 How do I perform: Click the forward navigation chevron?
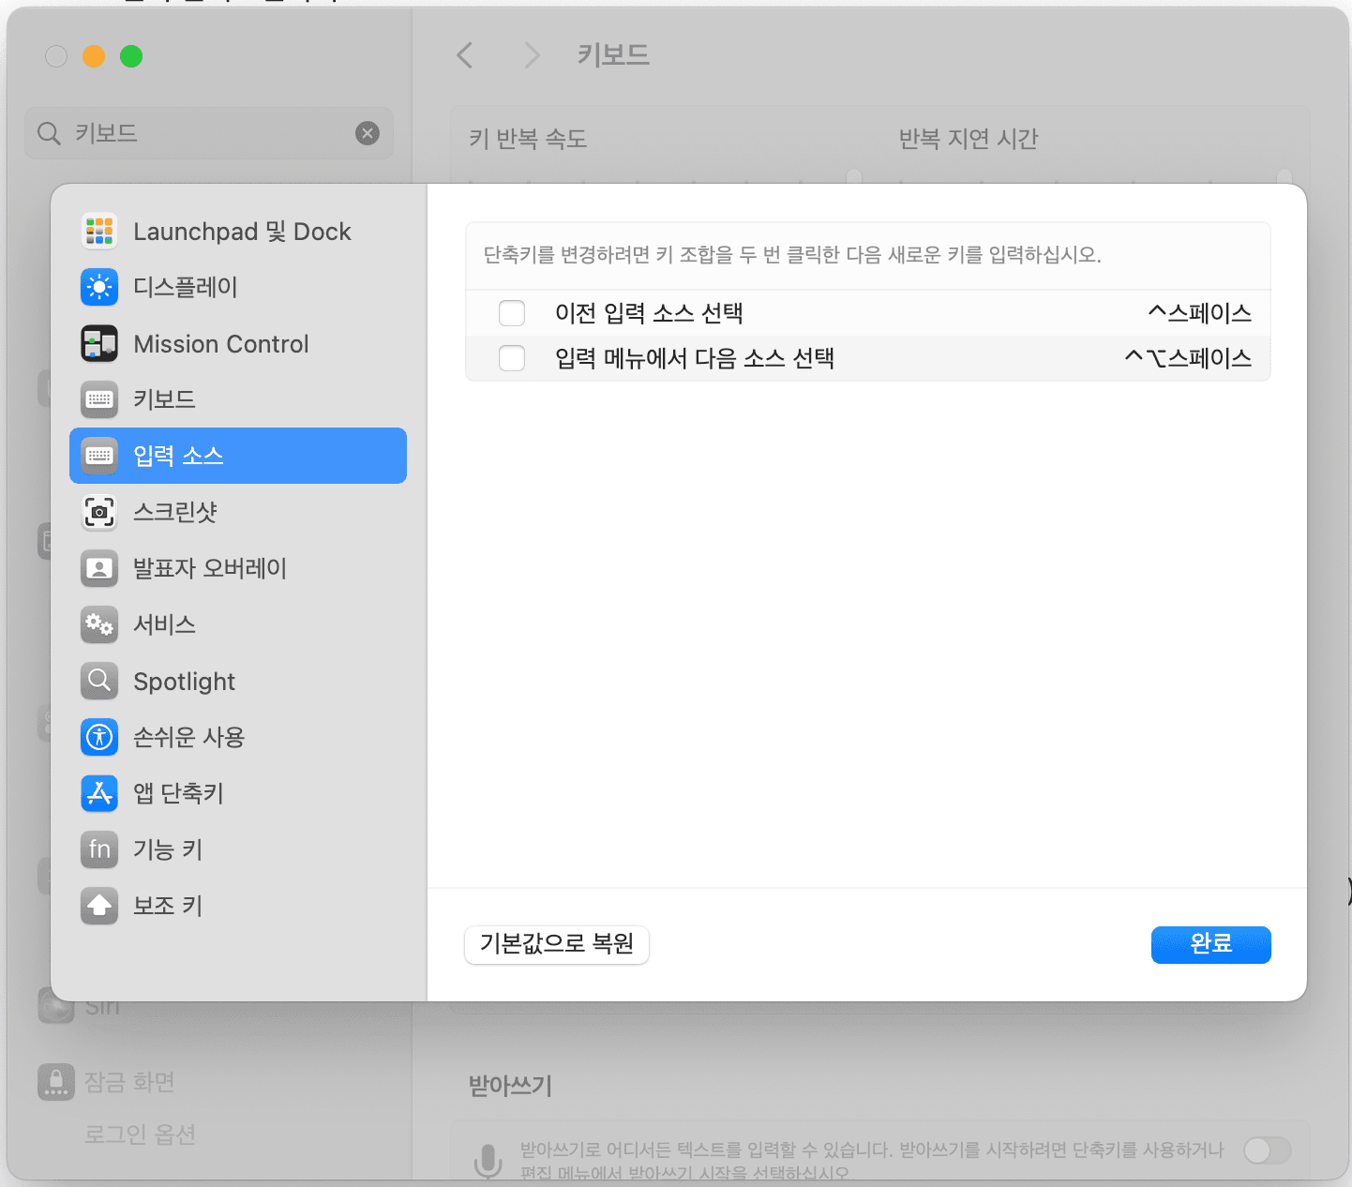[532, 55]
